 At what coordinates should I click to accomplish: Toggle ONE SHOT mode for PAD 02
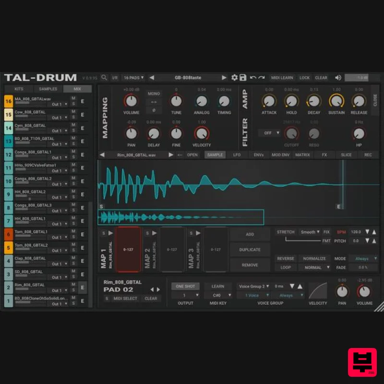click(185, 286)
